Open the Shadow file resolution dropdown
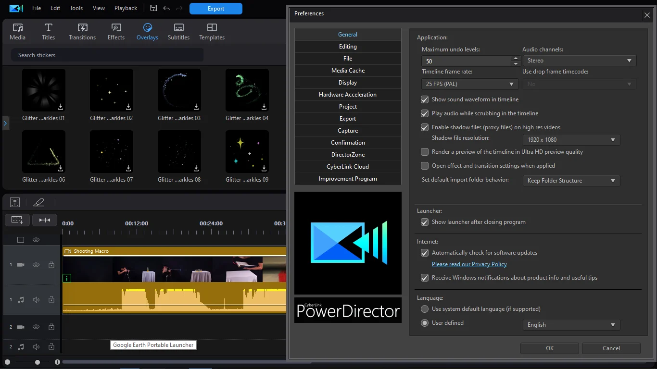Screen dimensions: 657x369 571,140
